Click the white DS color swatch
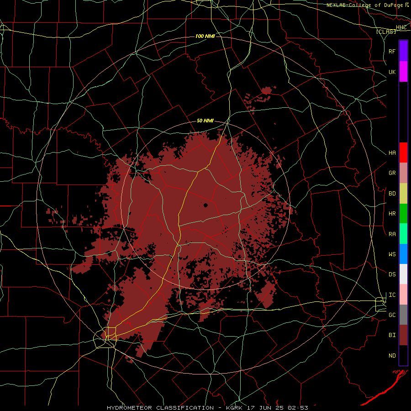Viewport: 411px width, 411px height. coord(403,274)
